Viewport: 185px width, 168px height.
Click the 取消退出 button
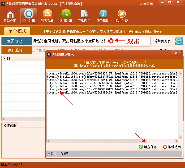coord(172,147)
